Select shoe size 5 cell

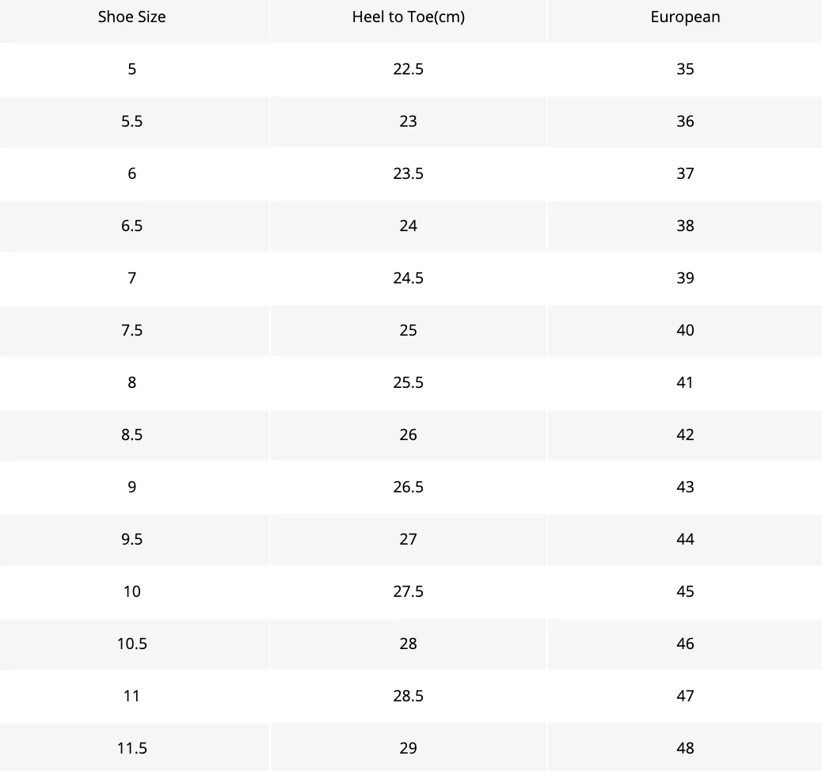131,69
